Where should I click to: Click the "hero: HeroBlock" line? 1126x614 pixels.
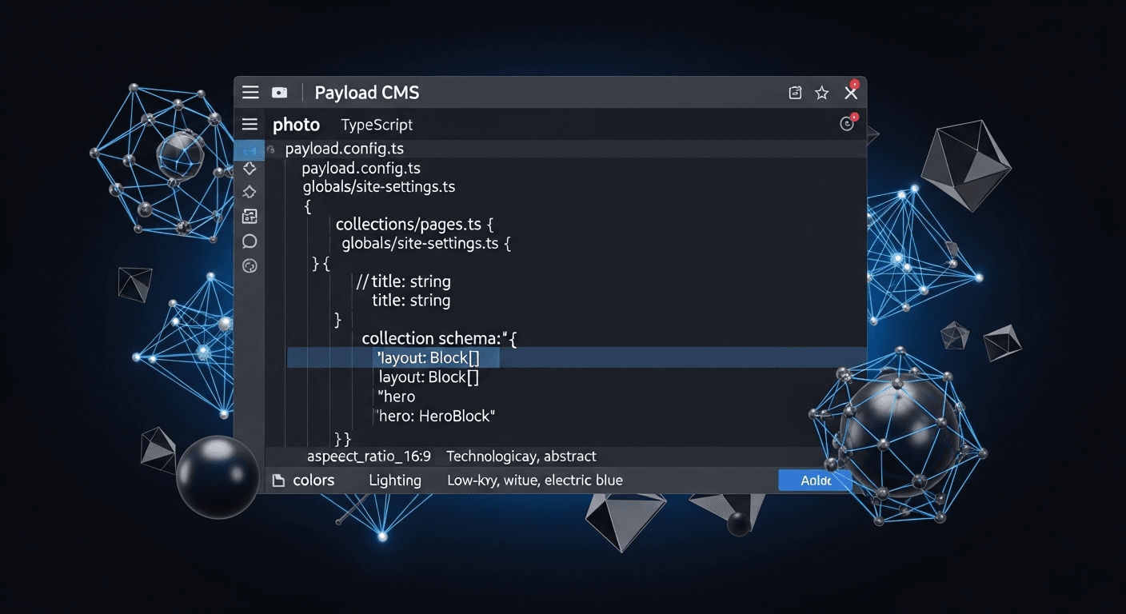click(x=436, y=416)
